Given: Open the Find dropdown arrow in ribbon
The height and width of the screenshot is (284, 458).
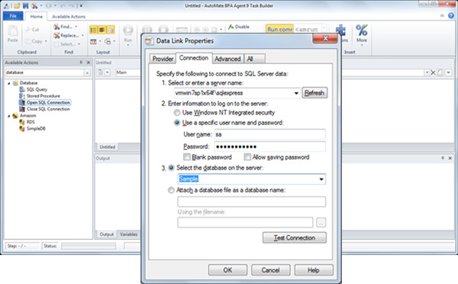Looking at the screenshot, I should (76, 27).
